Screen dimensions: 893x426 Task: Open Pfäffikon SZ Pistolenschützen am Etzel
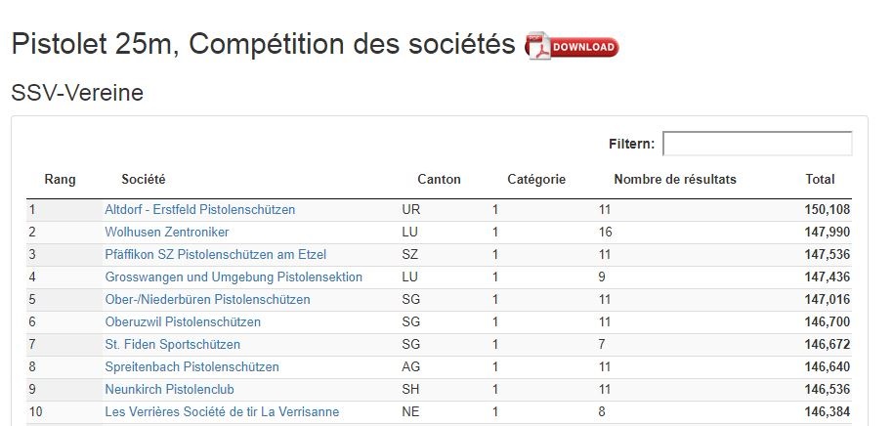[x=215, y=255]
